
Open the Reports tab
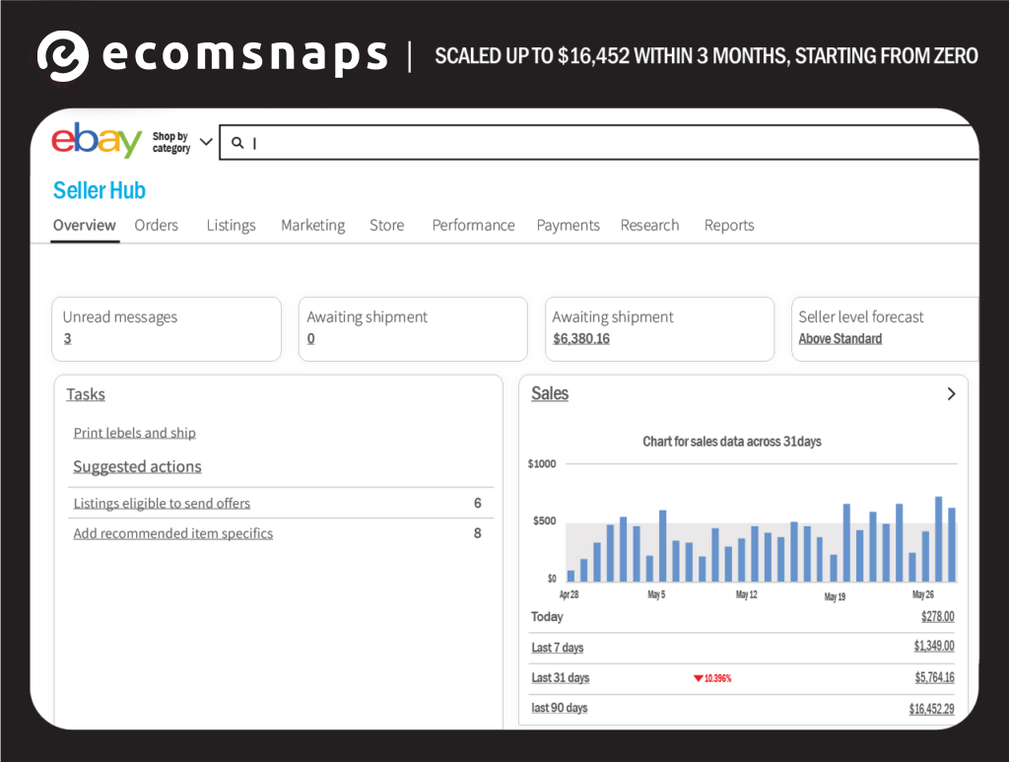pyautogui.click(x=729, y=226)
